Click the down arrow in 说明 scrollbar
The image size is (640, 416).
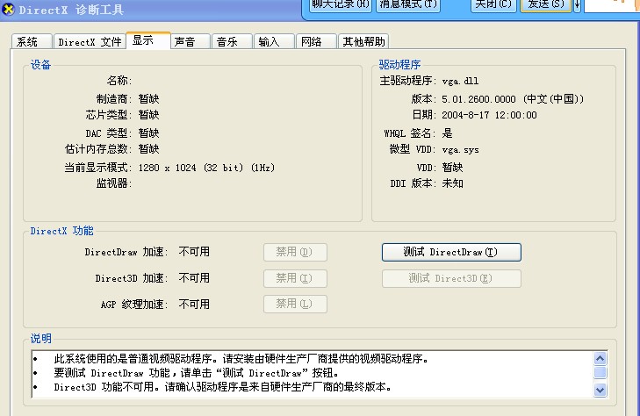(x=600, y=390)
